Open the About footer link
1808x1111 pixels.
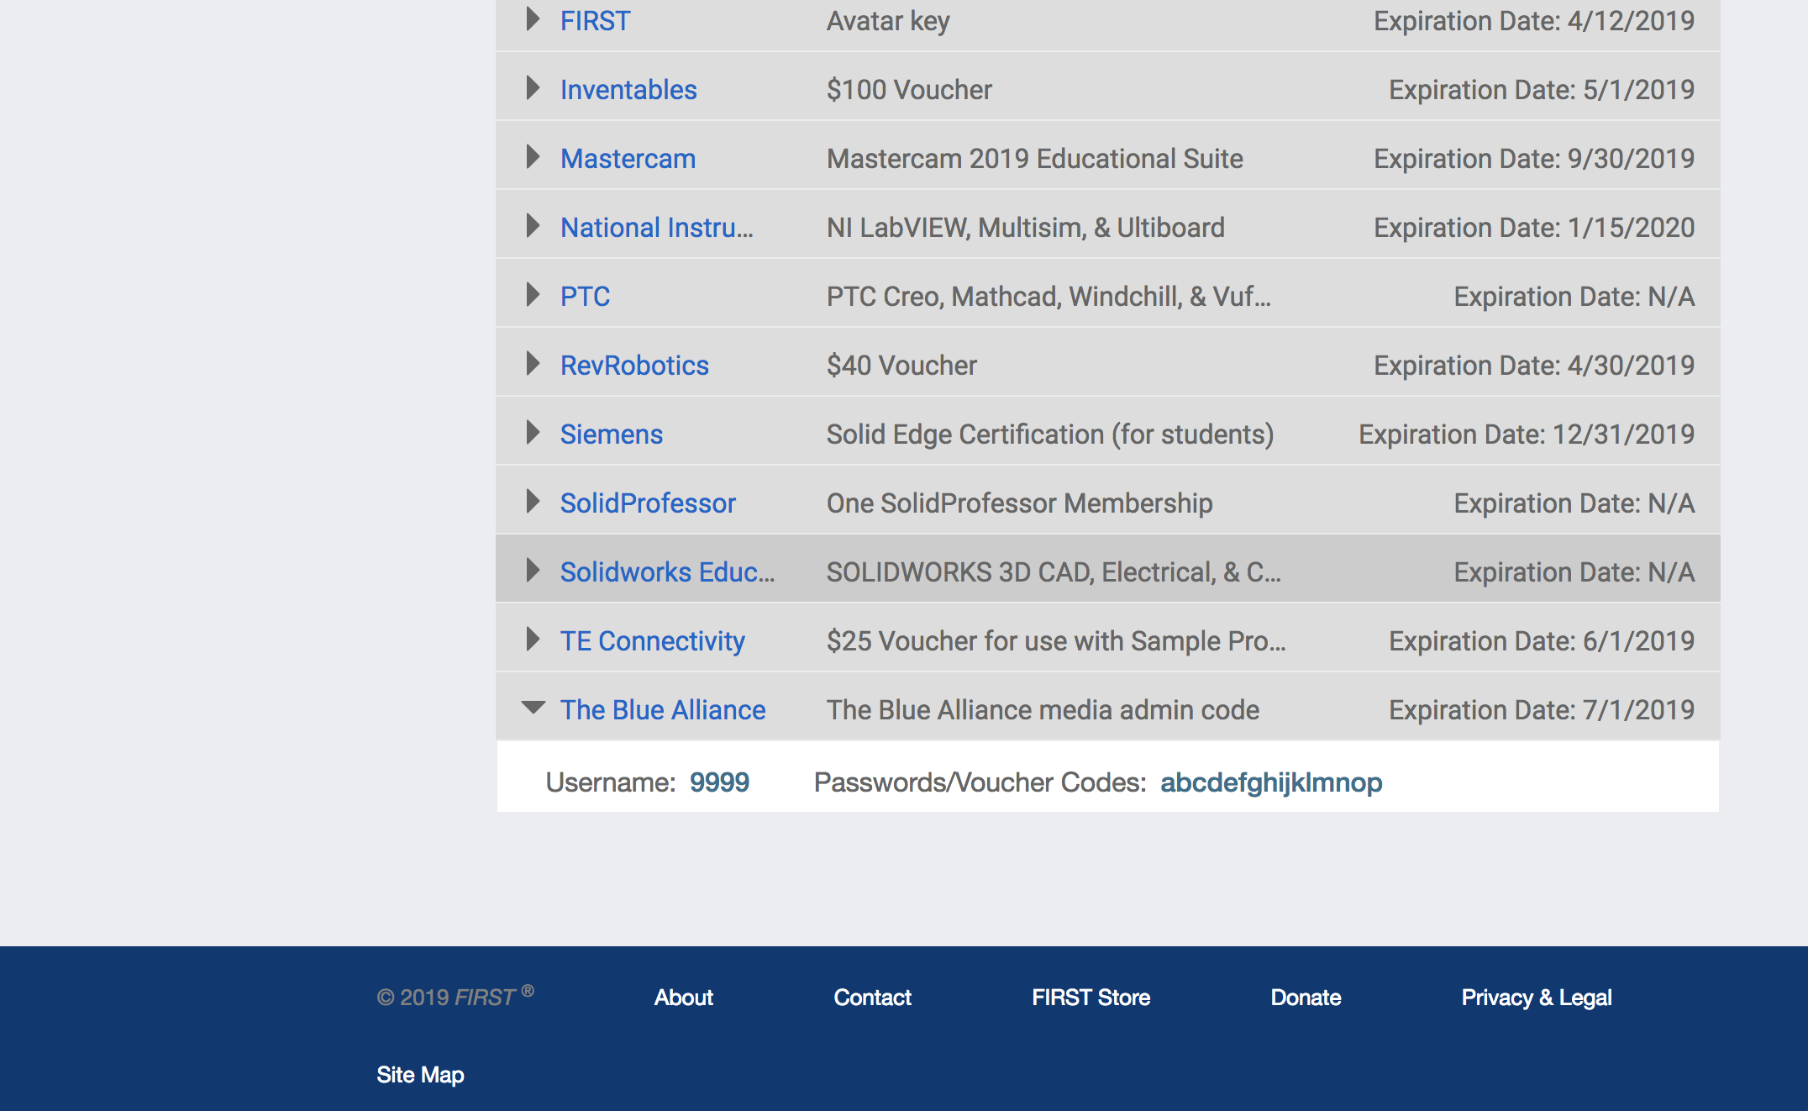click(683, 998)
